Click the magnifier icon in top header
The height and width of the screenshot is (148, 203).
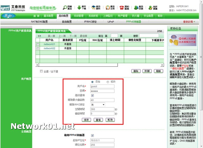click(65, 7)
